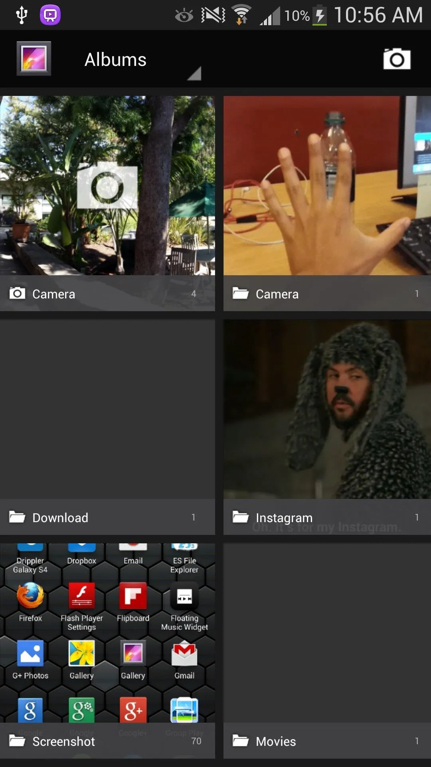
Task: Click the folder icon beside the Camera label
Action: coord(241,293)
